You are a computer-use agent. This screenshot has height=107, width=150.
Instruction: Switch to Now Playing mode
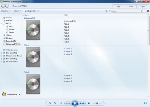[146, 103]
